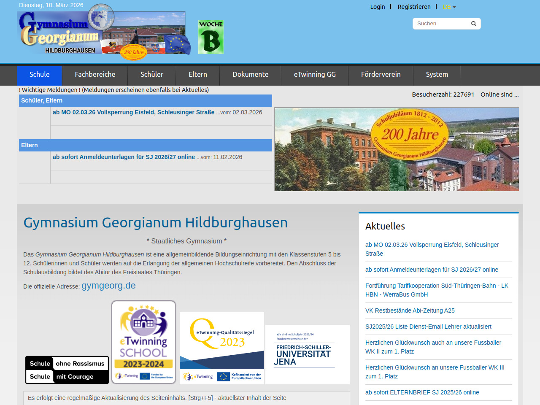Click the green Woche B icon
The height and width of the screenshot is (405, 540).
tap(211, 37)
